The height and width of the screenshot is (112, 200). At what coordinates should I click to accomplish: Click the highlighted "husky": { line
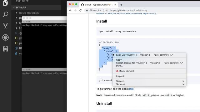108,48
